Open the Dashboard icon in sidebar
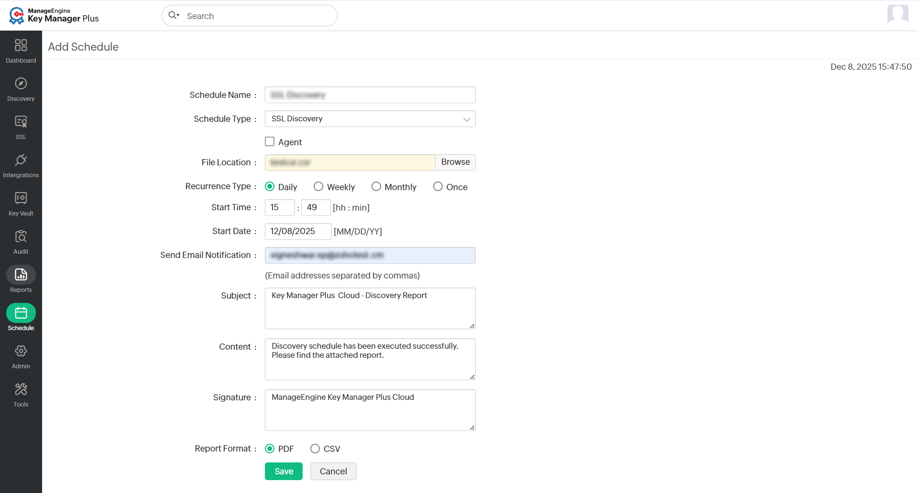 [21, 45]
